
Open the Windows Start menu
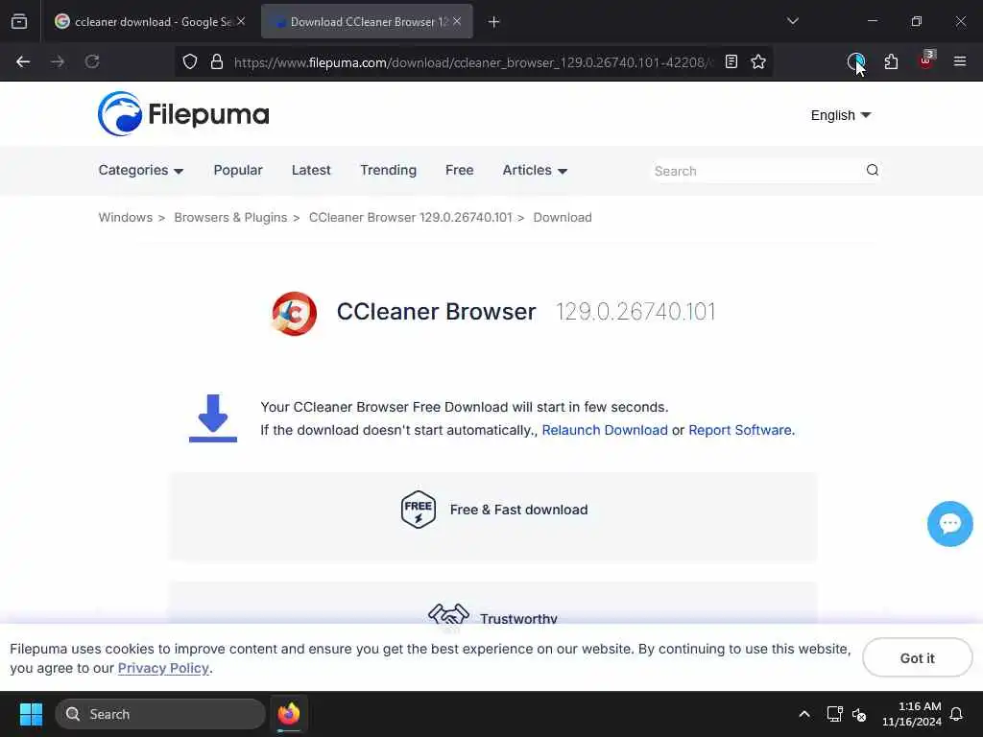tap(31, 714)
